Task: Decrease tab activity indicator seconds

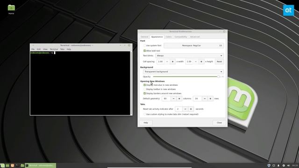Action: pyautogui.click(x=185, y=109)
